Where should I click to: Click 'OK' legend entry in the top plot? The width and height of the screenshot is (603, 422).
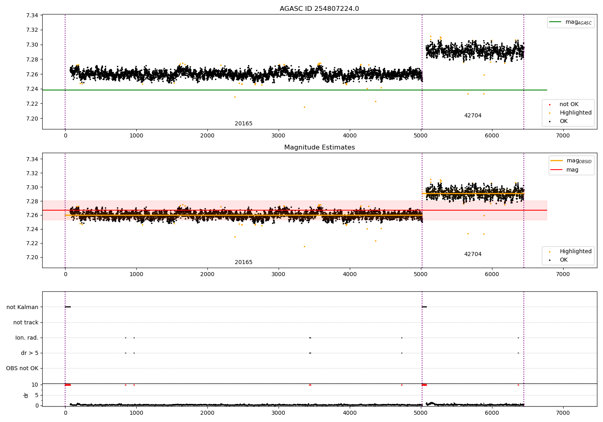558,121
